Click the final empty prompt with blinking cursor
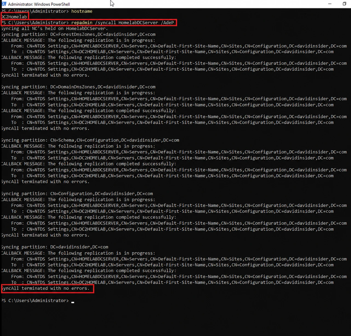The height and width of the screenshot is (336, 351). (x=38, y=300)
